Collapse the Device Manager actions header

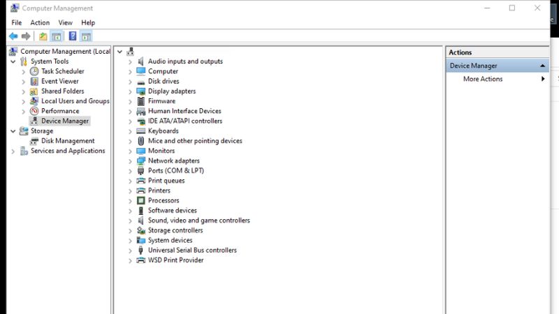point(542,66)
